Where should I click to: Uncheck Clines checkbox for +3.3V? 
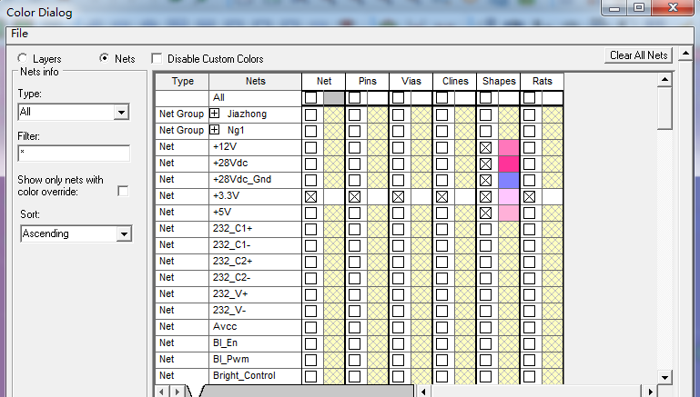[442, 196]
